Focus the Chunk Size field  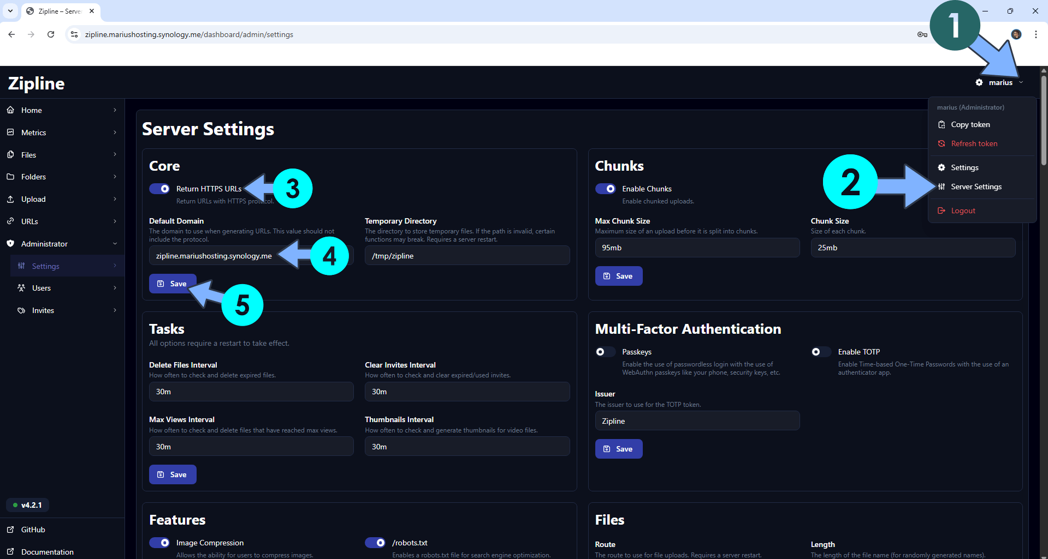pos(913,248)
